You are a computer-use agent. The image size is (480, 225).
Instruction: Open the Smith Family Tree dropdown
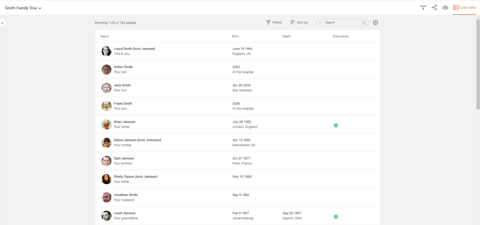tap(23, 8)
